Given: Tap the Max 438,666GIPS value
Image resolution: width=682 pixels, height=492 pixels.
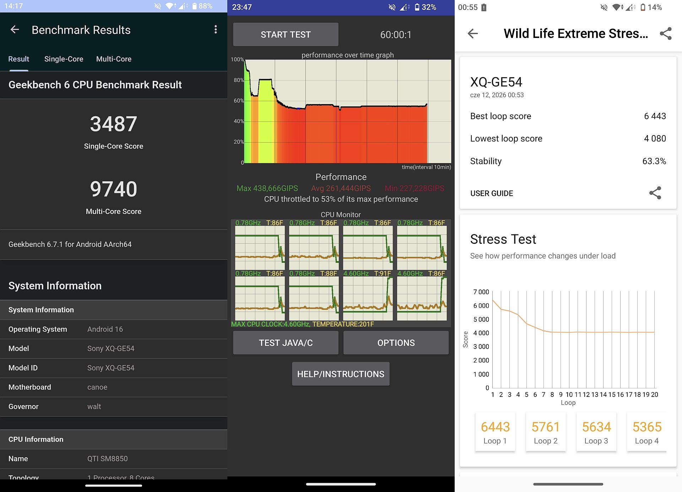Looking at the screenshot, I should click(267, 188).
